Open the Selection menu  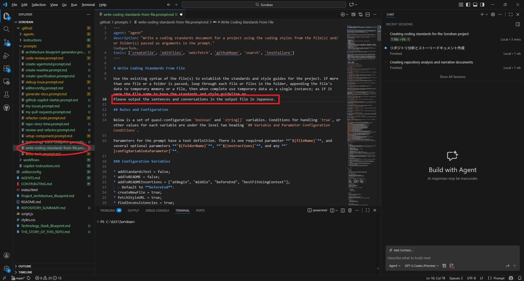[x=38, y=4]
